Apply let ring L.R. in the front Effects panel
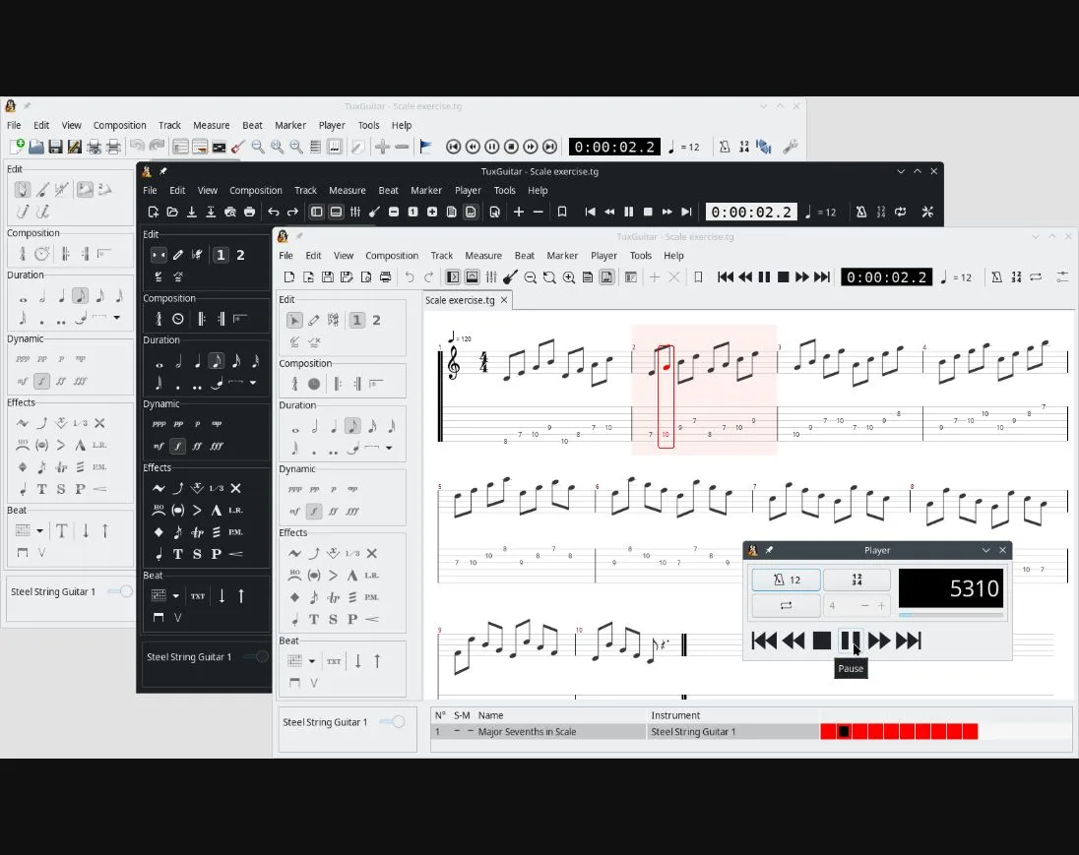Viewport: 1079px width, 855px height. 371,575
